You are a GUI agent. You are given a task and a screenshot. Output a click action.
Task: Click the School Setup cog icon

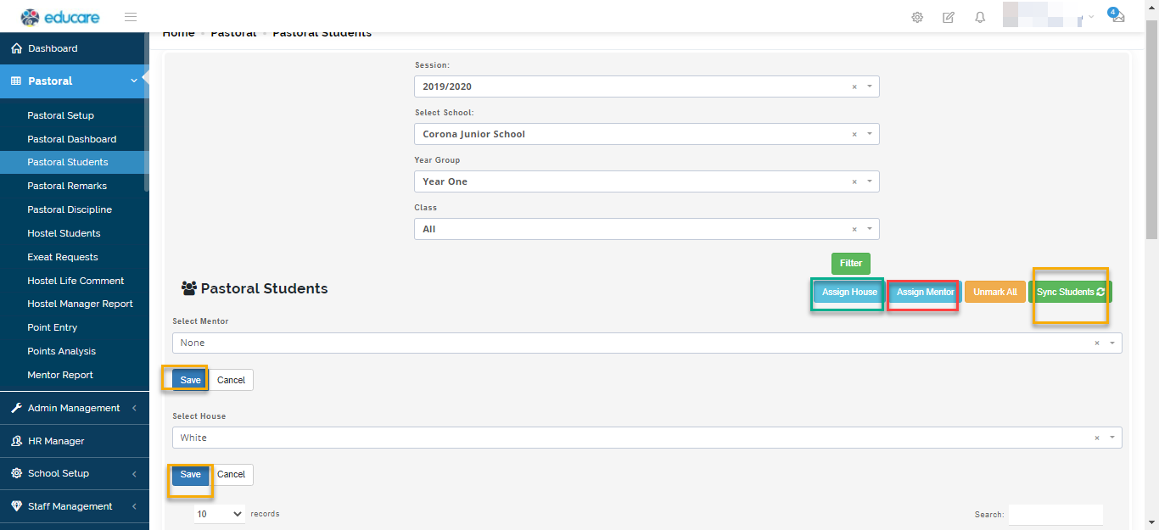pos(16,473)
